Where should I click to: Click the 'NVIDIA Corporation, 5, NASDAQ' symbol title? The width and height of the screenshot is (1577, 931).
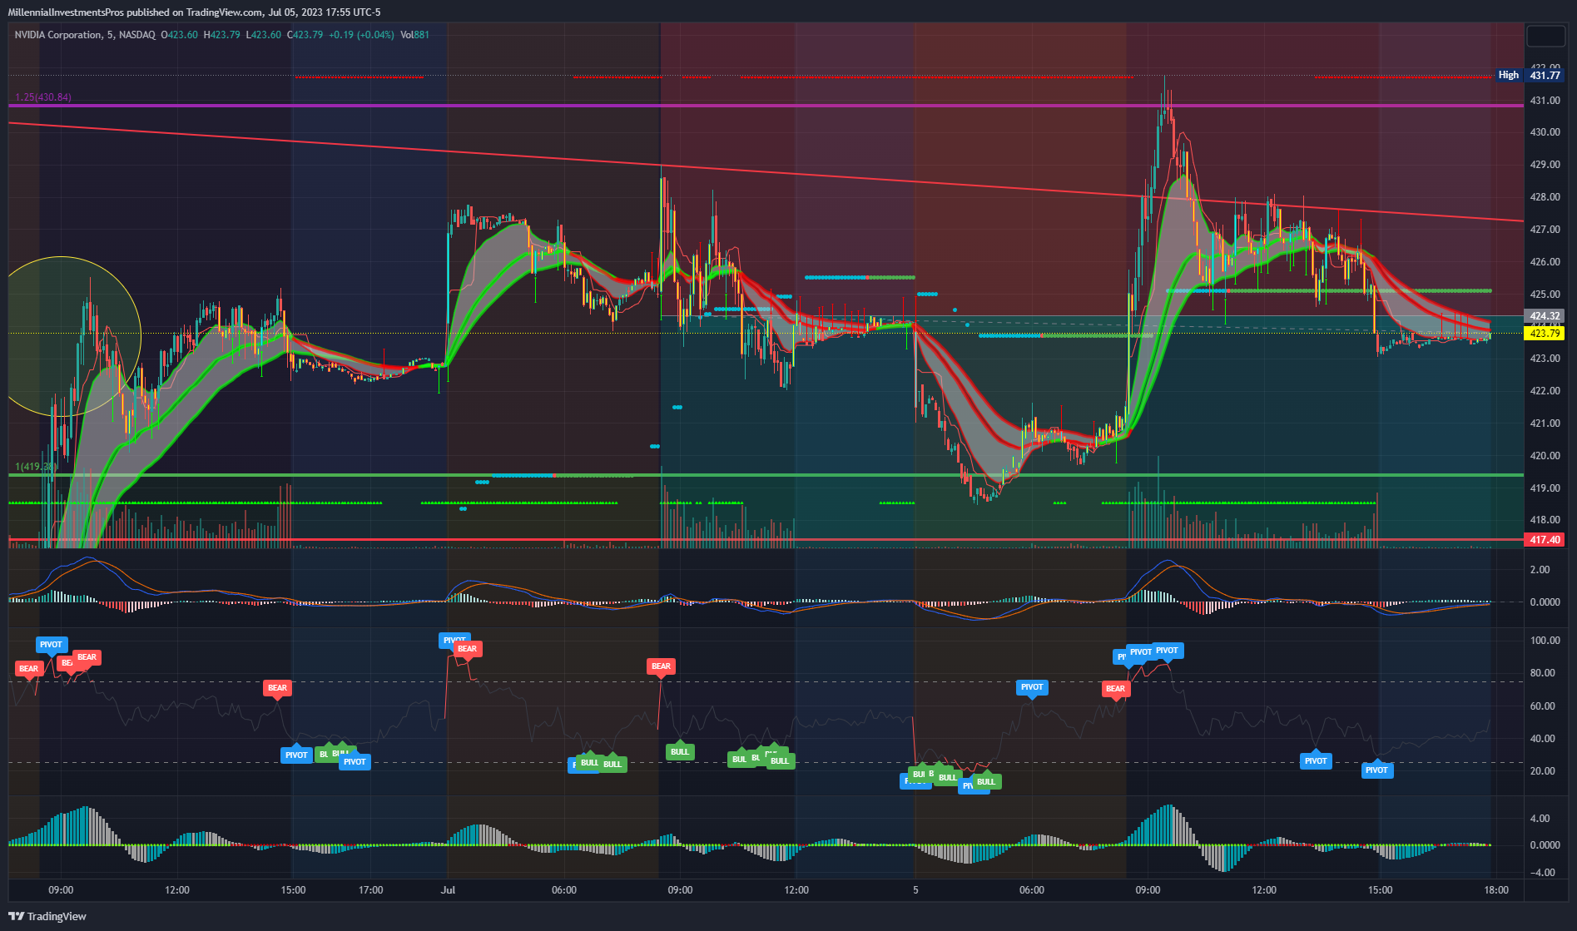coord(84,35)
